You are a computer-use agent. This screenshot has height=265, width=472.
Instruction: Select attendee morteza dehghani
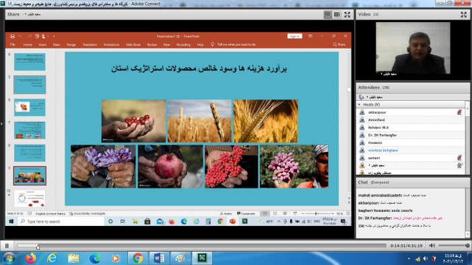click(x=411, y=150)
